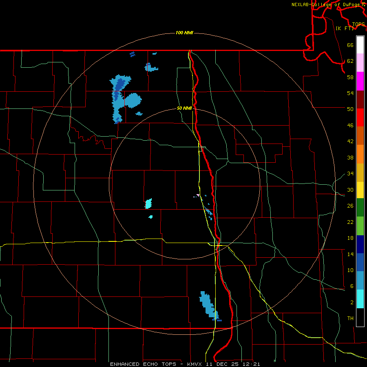Click the medium blue legend swatch
367x367 pixels.
[x=360, y=262]
